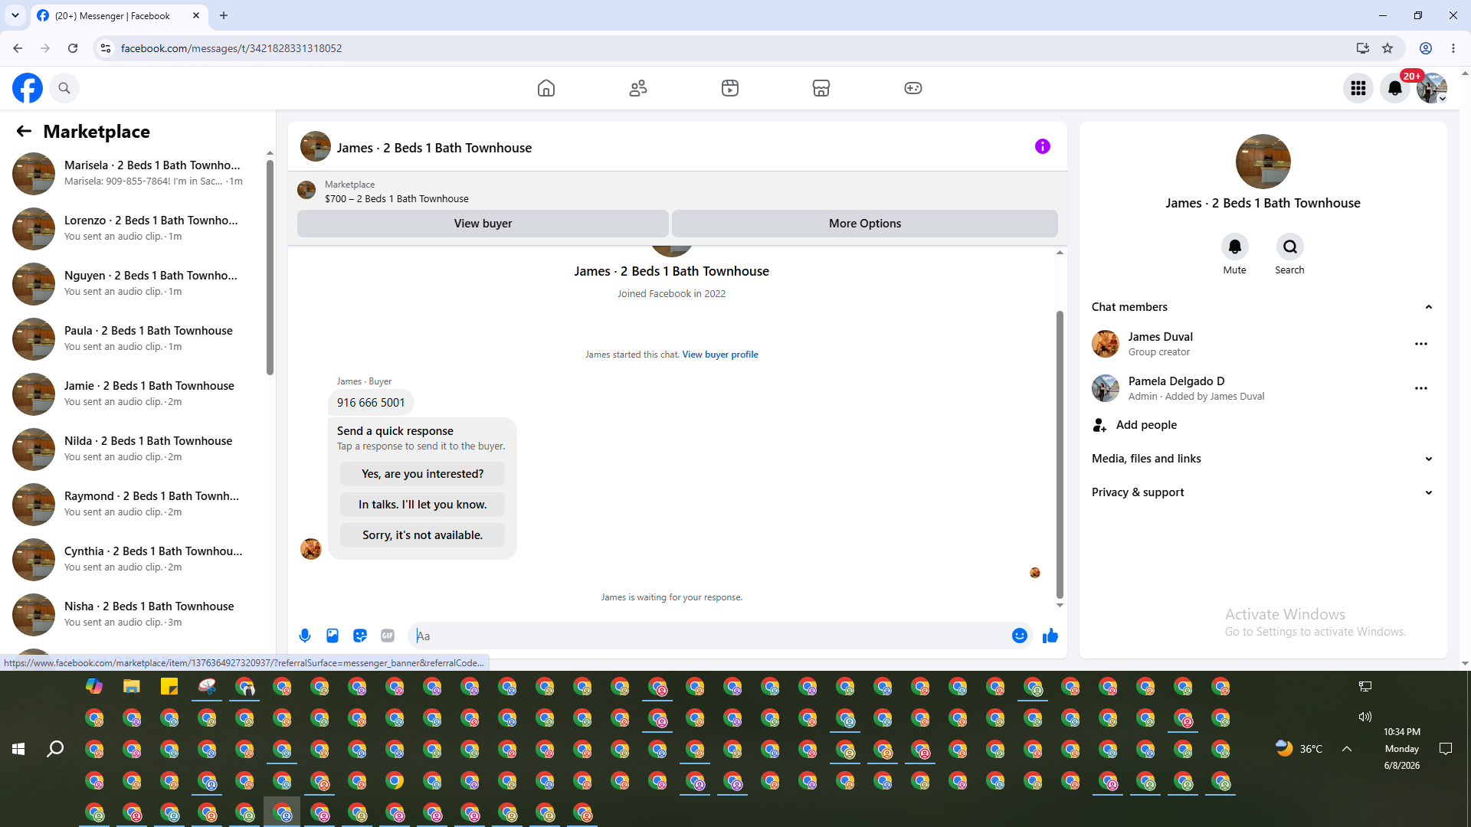Open the Marketplace tab icon
Viewport: 1471px width, 827px height.
tap(821, 88)
